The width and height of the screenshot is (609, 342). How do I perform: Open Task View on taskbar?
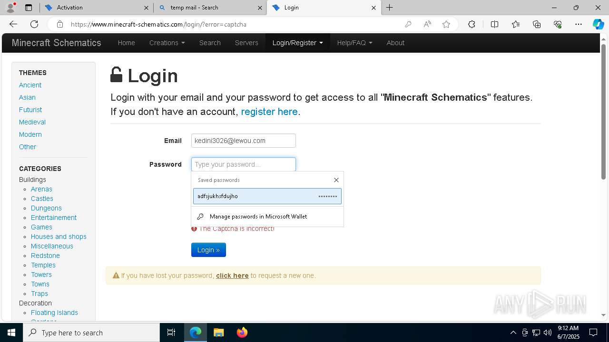tap(171, 332)
